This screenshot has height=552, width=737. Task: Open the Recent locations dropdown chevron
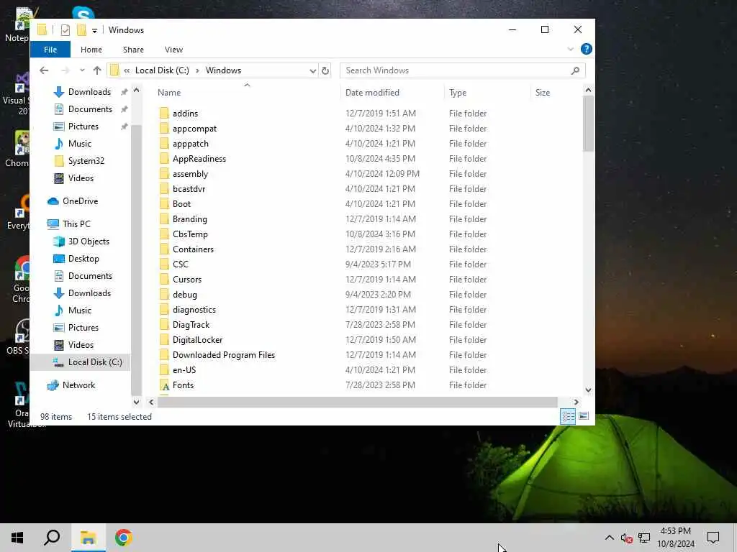click(x=82, y=70)
